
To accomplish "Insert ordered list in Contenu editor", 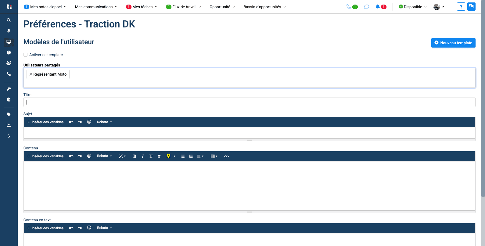I will tap(191, 156).
